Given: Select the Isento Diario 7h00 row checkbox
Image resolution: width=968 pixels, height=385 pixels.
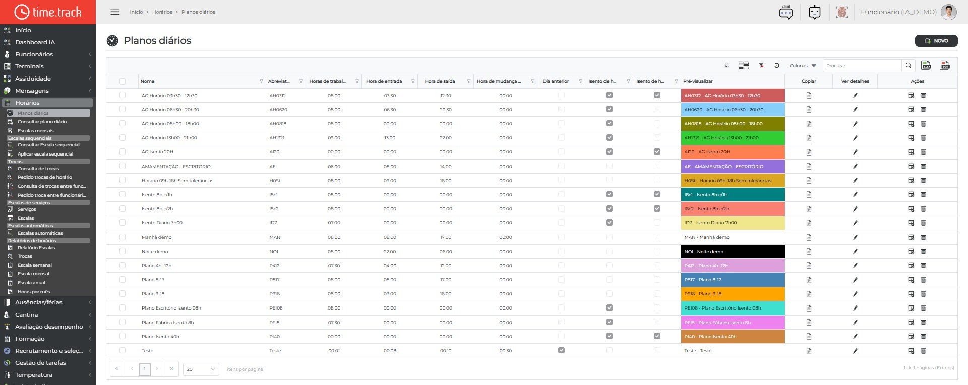Looking at the screenshot, I should click(123, 222).
